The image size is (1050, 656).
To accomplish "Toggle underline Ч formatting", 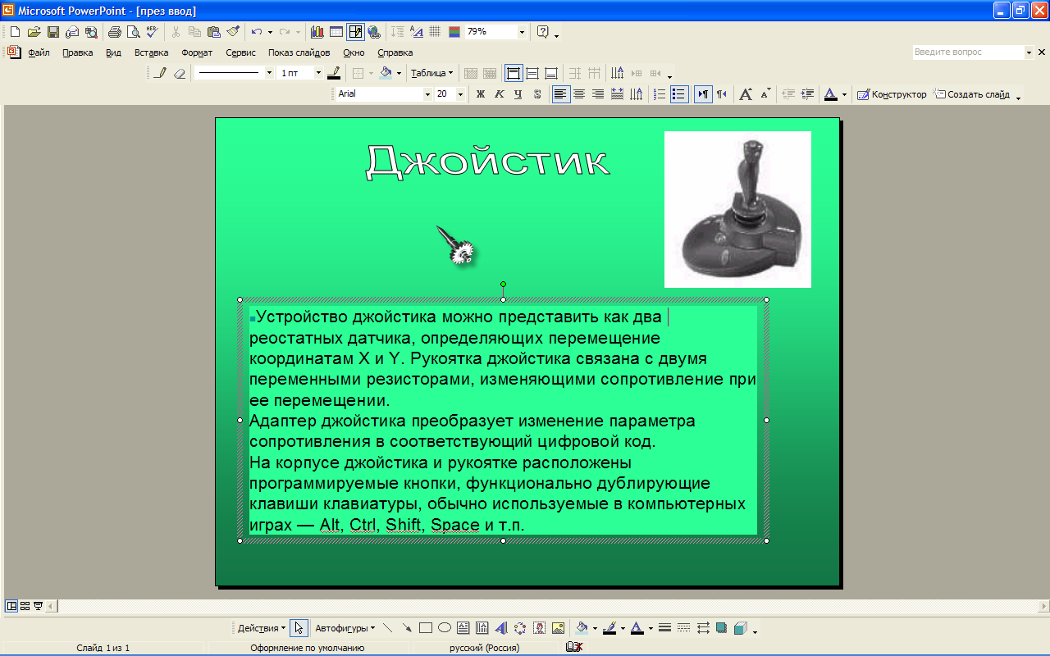I will click(518, 94).
